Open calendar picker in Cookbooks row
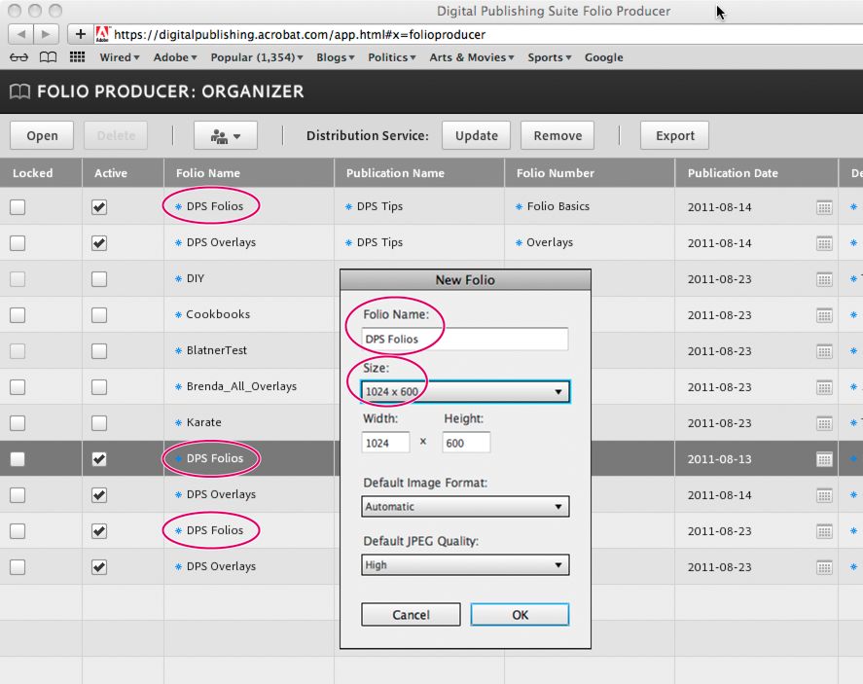Viewport: 863px width, 684px height. click(824, 315)
